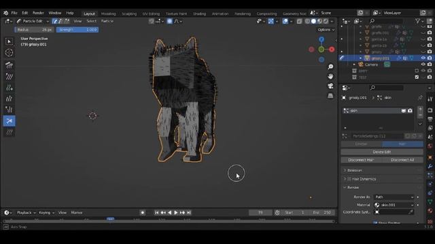The width and height of the screenshot is (435, 244).
Task: Toggle skin particle system viewport display
Action: point(404,110)
